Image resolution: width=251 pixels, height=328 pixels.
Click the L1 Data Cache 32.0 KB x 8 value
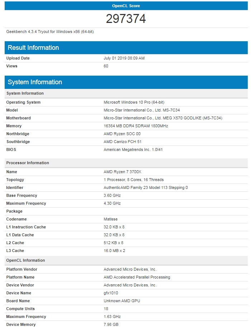tap(114, 235)
